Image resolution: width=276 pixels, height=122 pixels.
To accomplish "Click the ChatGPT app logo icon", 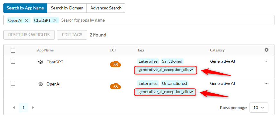I will [x=41, y=62].
